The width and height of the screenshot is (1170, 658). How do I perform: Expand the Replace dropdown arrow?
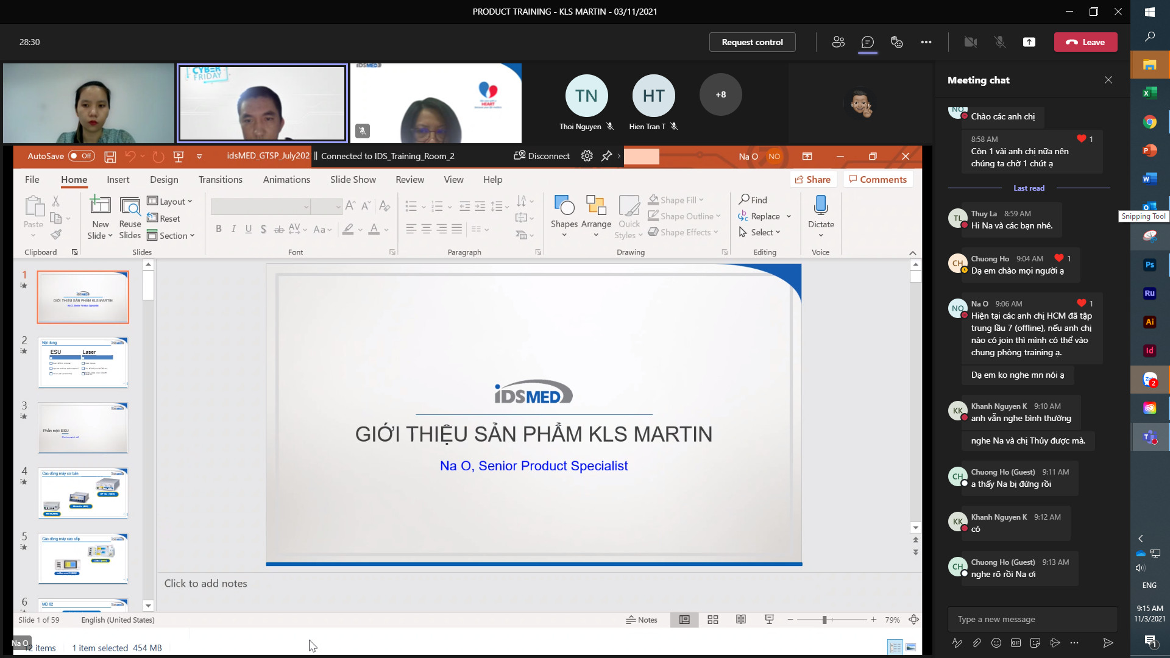[x=789, y=216]
